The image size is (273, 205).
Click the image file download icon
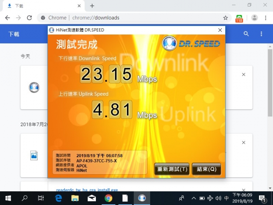[x=34, y=155]
